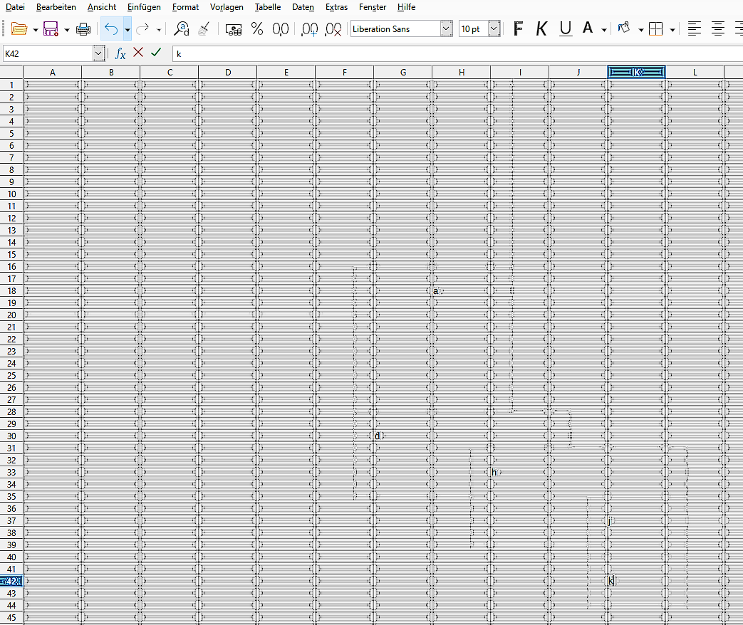The width and height of the screenshot is (743, 625).
Task: Toggle italic formatting (K)
Action: coord(541,29)
